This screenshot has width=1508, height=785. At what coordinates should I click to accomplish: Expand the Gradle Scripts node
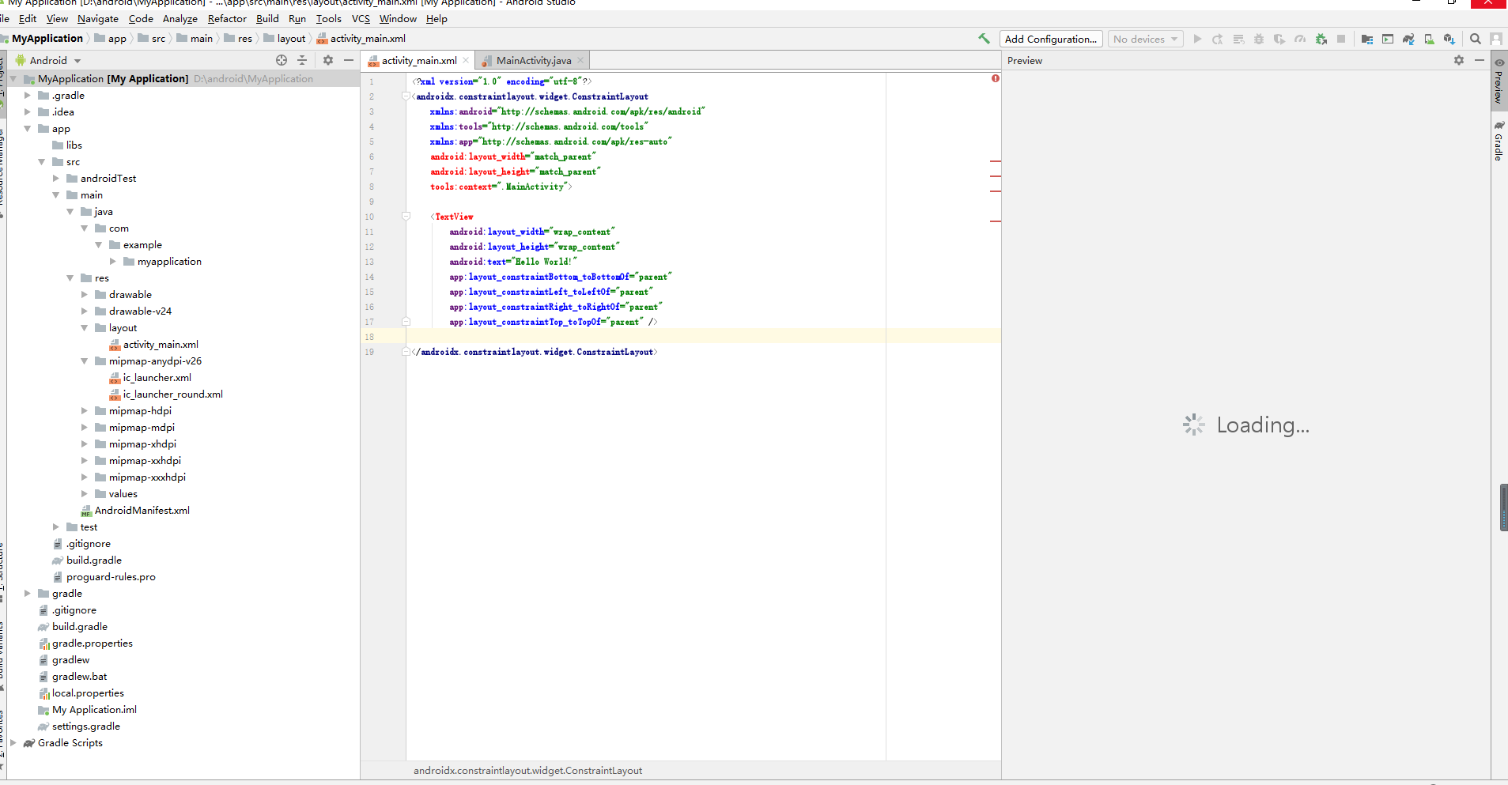click(x=13, y=742)
